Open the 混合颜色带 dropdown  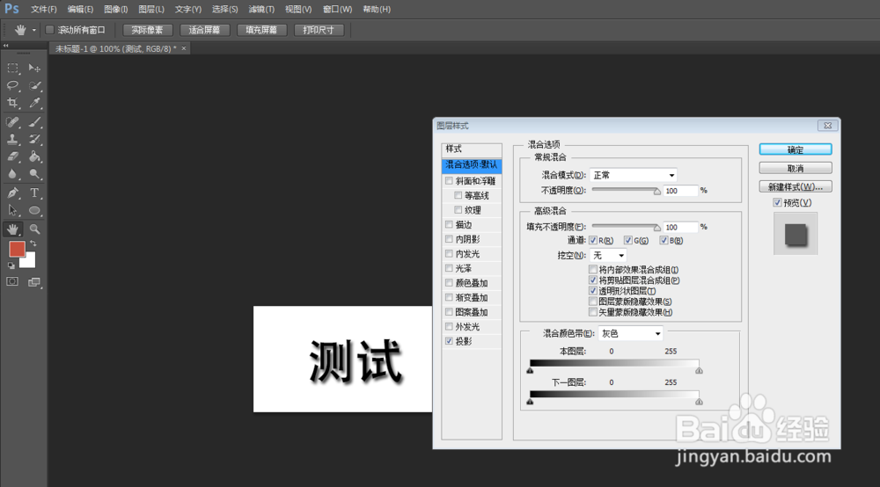(631, 333)
